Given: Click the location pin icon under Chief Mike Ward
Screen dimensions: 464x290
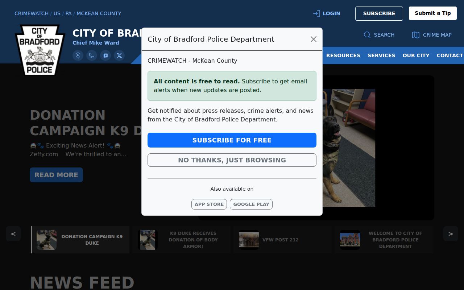Looking at the screenshot, I should (78, 55).
